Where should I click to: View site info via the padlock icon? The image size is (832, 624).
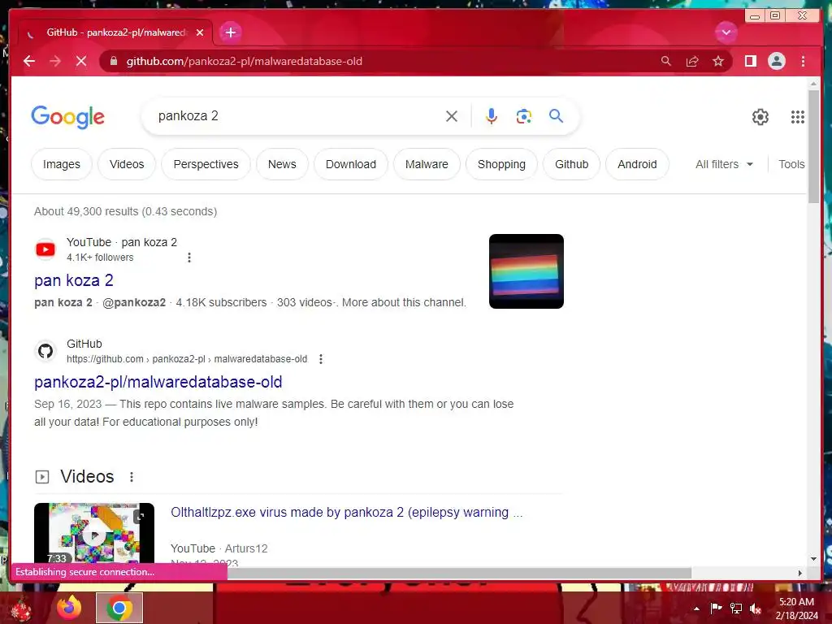(114, 61)
